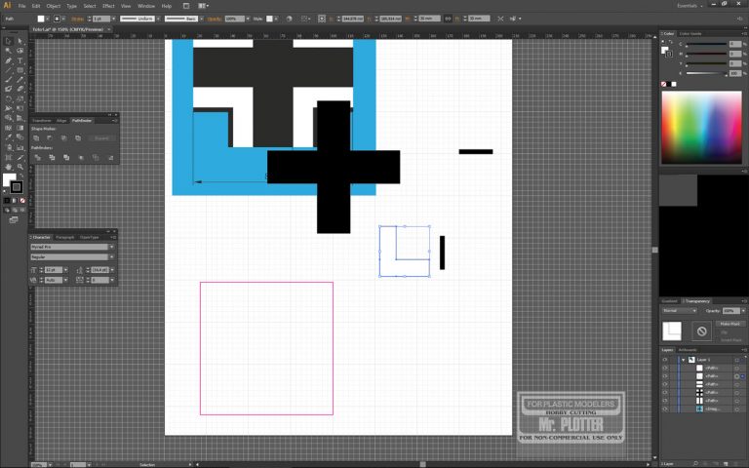The height and width of the screenshot is (468, 749).
Task: Open the Object menu
Action: point(53,6)
